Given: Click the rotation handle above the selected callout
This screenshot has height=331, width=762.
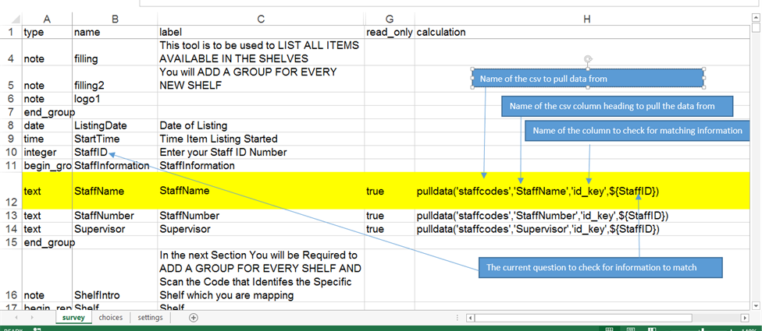Looking at the screenshot, I should (x=588, y=58).
